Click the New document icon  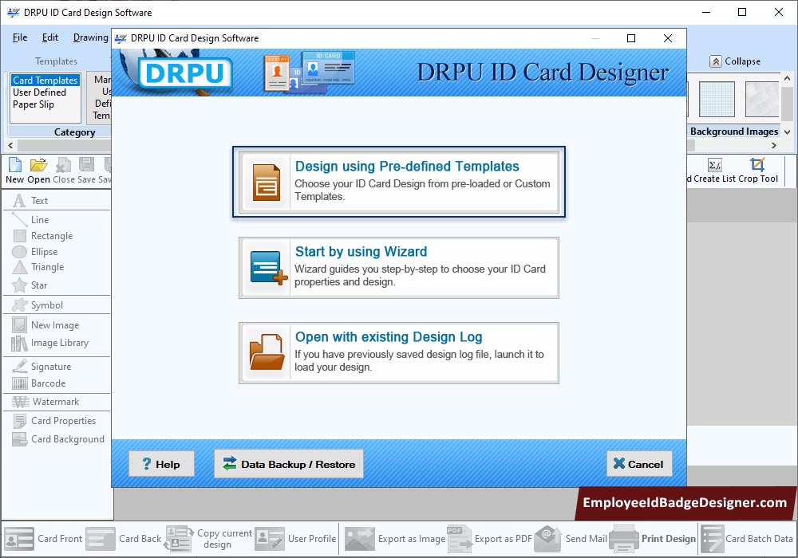click(15, 165)
